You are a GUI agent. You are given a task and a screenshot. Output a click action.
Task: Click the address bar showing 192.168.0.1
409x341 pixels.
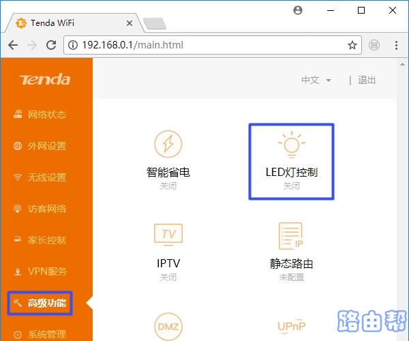(204, 46)
